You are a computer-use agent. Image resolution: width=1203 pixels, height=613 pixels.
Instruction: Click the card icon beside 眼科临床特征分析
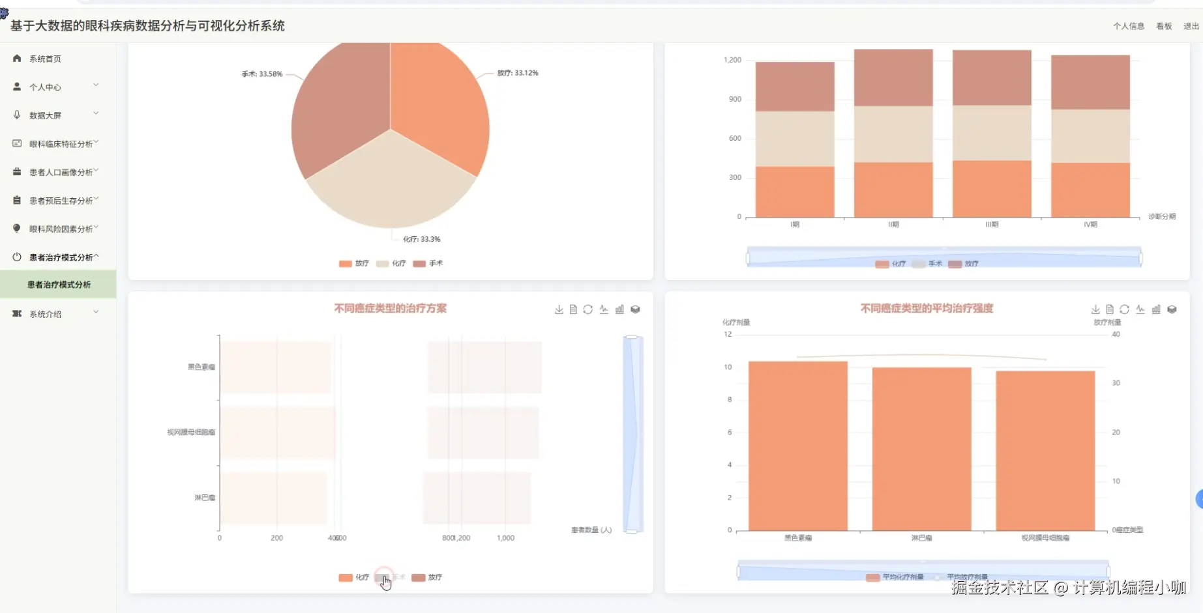pyautogui.click(x=17, y=143)
